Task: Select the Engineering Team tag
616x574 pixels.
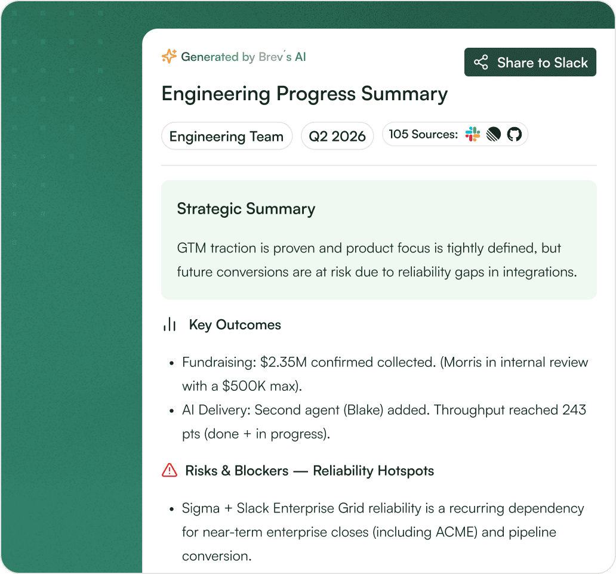Action: coord(227,136)
